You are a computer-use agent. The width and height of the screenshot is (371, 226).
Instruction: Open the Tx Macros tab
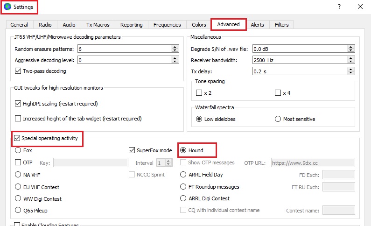click(x=98, y=25)
